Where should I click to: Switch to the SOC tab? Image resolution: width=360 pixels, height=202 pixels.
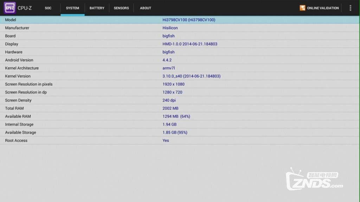pos(48,8)
